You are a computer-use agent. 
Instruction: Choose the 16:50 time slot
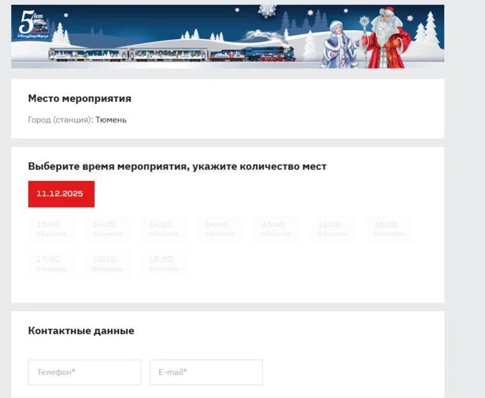pyautogui.click(x=389, y=229)
